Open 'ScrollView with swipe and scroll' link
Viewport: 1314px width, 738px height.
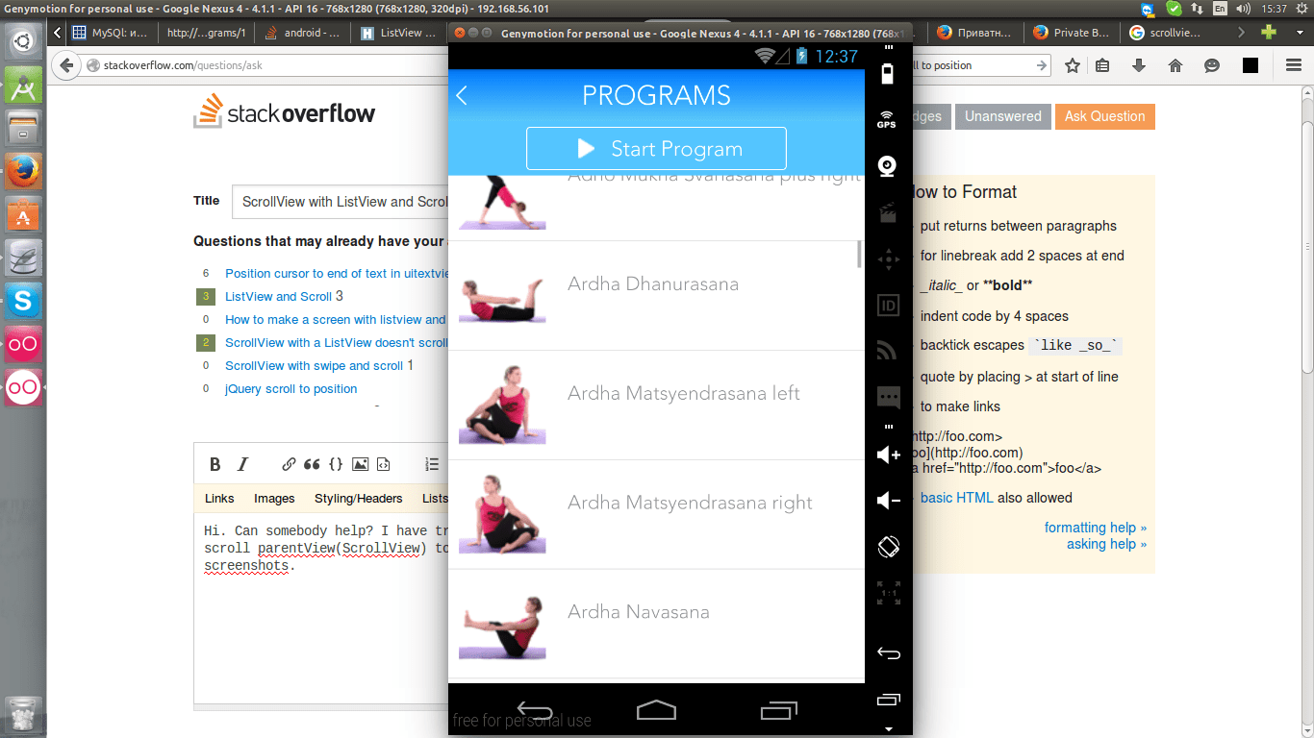[x=314, y=366]
